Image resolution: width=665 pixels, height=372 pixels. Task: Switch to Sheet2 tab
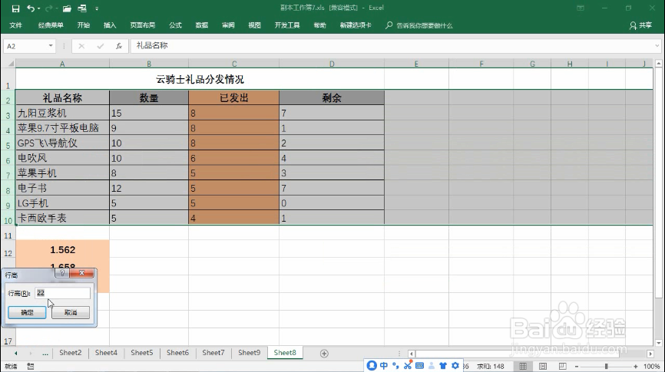(x=71, y=353)
